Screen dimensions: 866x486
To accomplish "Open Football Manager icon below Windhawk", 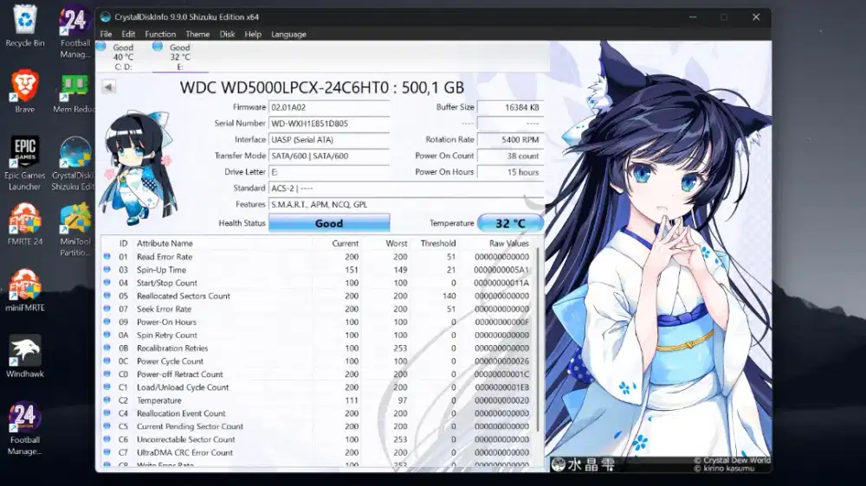I will coord(25,428).
